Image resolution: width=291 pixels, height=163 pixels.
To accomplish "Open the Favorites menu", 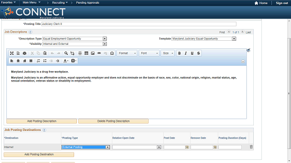I will pos(8,3).
